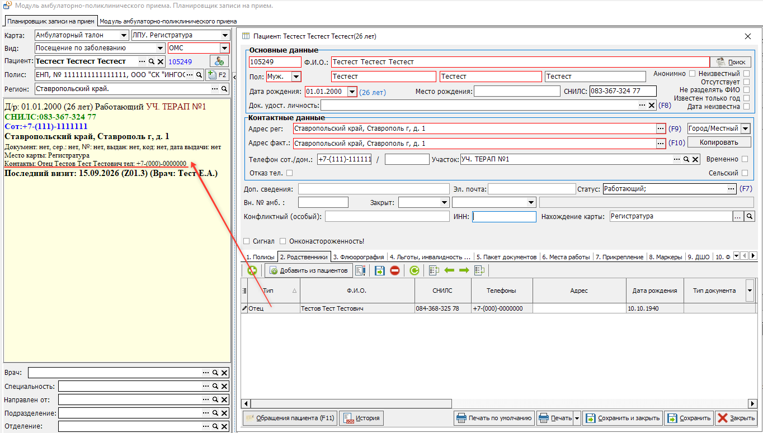Open the patient card icon beside number 105249
The width and height of the screenshot is (763, 433).
coord(219,61)
